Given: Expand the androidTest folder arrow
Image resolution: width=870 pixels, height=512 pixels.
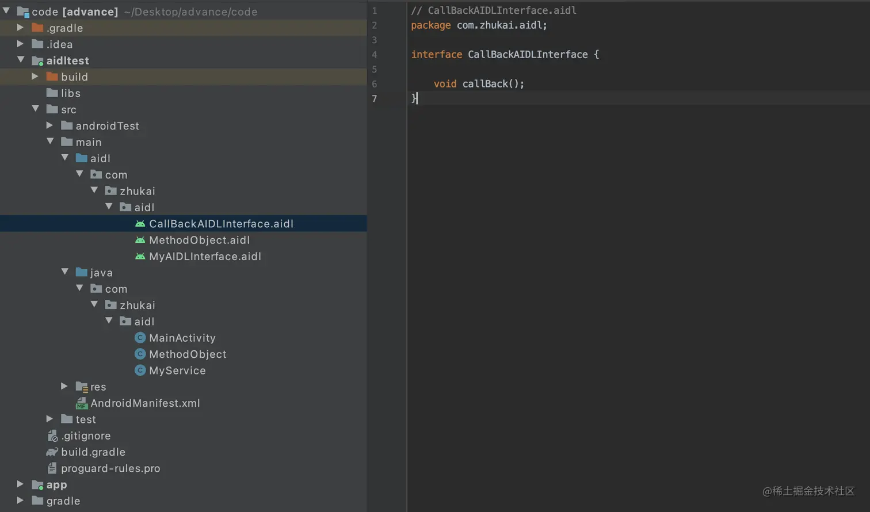Looking at the screenshot, I should 49,125.
